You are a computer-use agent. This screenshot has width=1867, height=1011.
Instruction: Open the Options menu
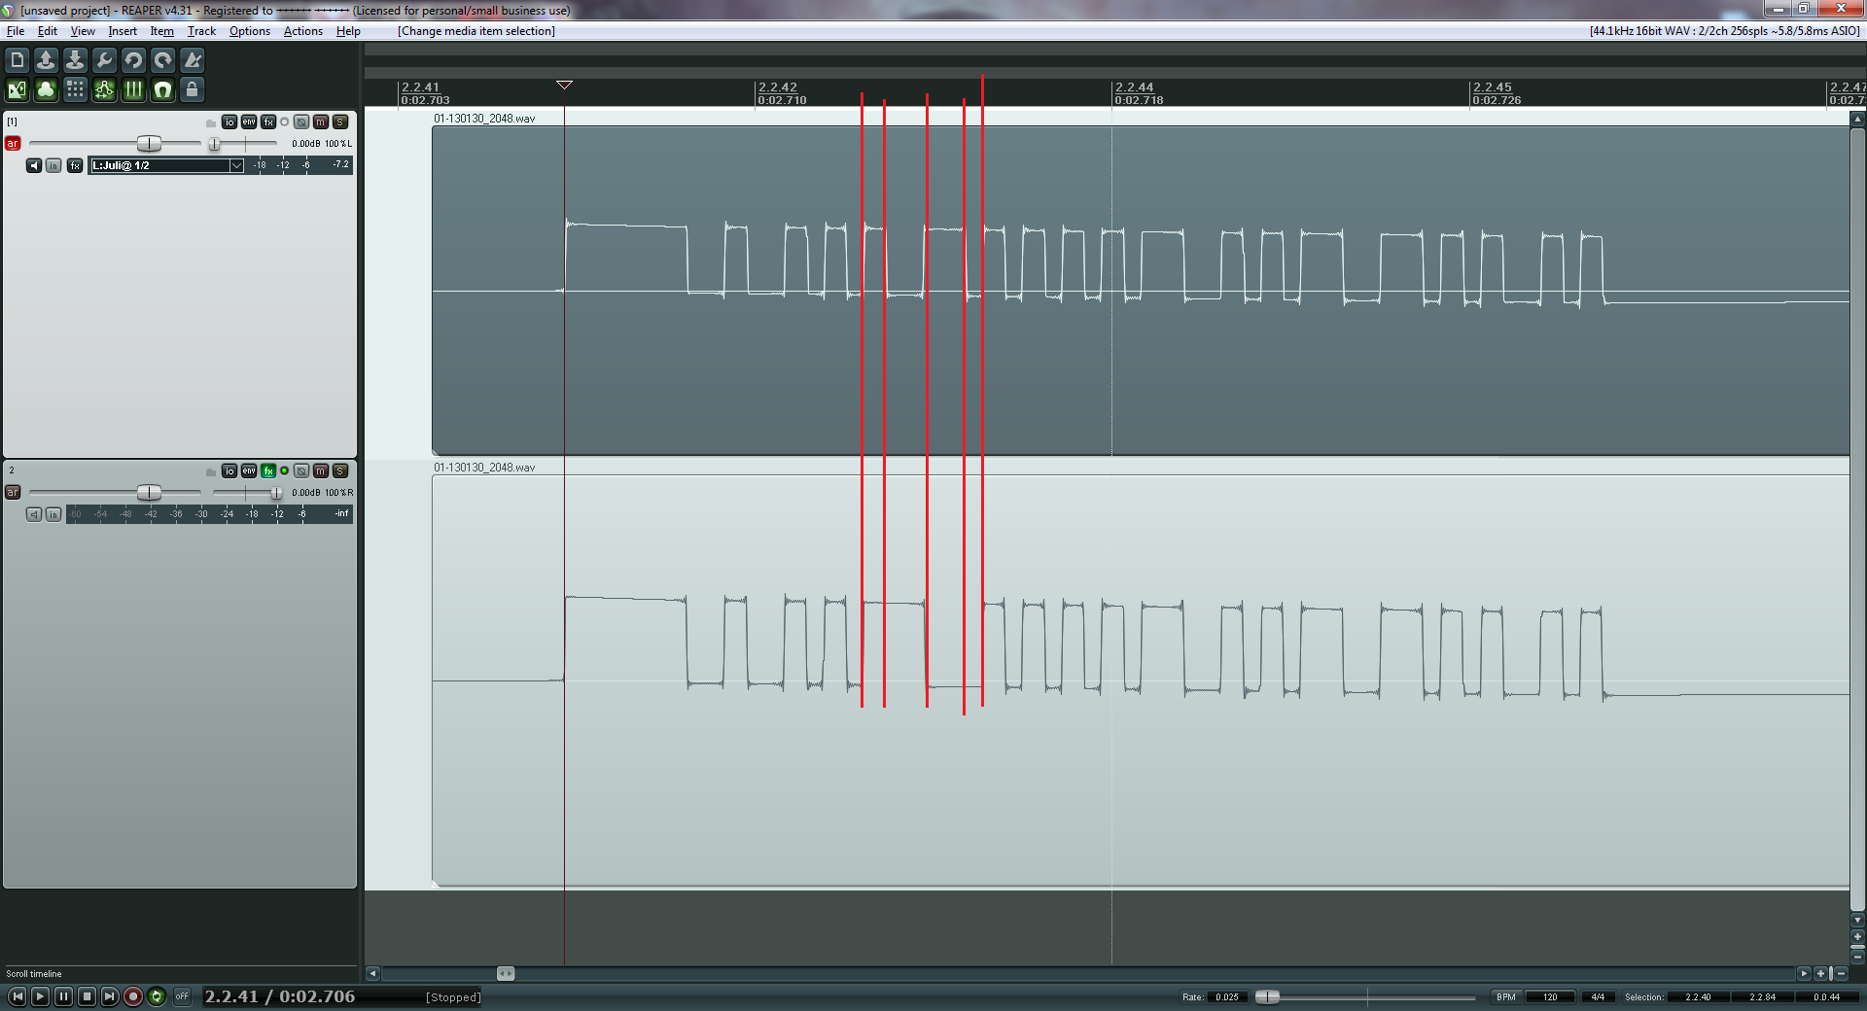point(250,31)
